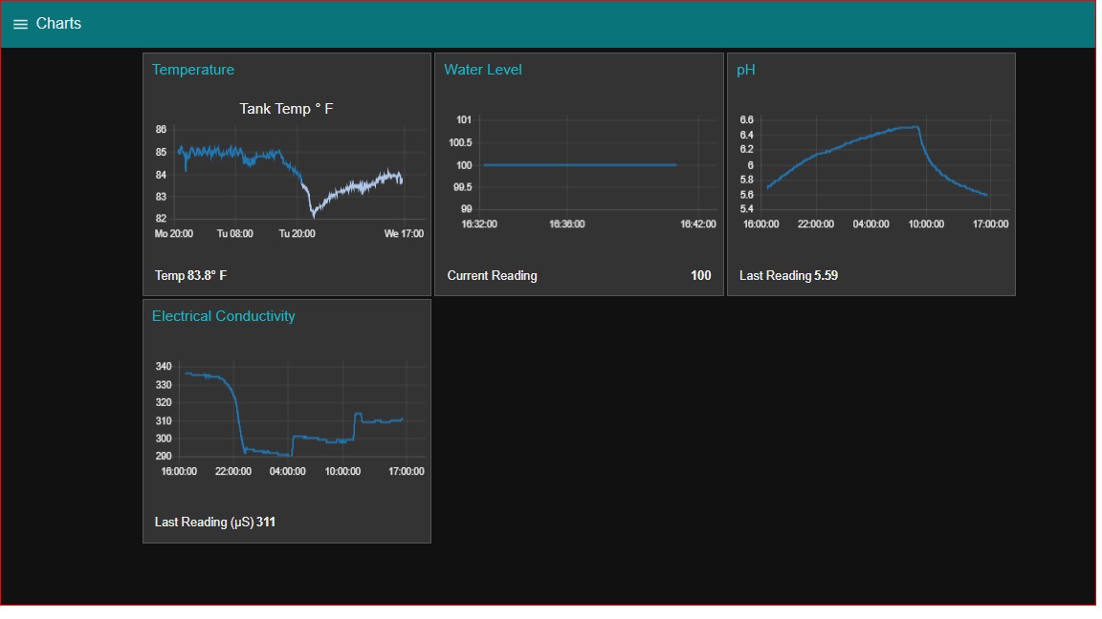Image resolution: width=1102 pixels, height=619 pixels.
Task: Click the pH curve chart
Action: point(873,172)
